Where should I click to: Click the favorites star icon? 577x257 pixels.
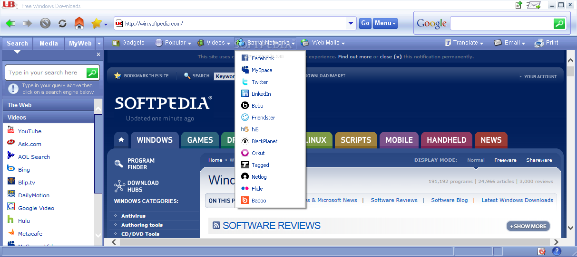click(97, 23)
